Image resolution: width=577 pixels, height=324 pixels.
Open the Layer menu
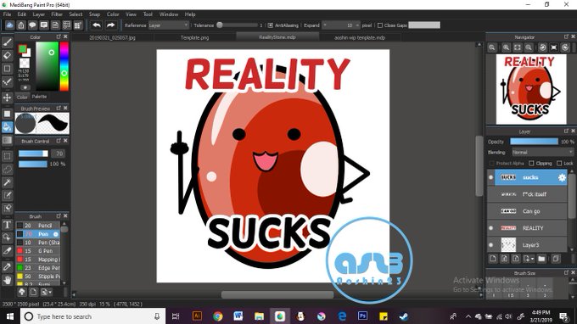tap(39, 14)
